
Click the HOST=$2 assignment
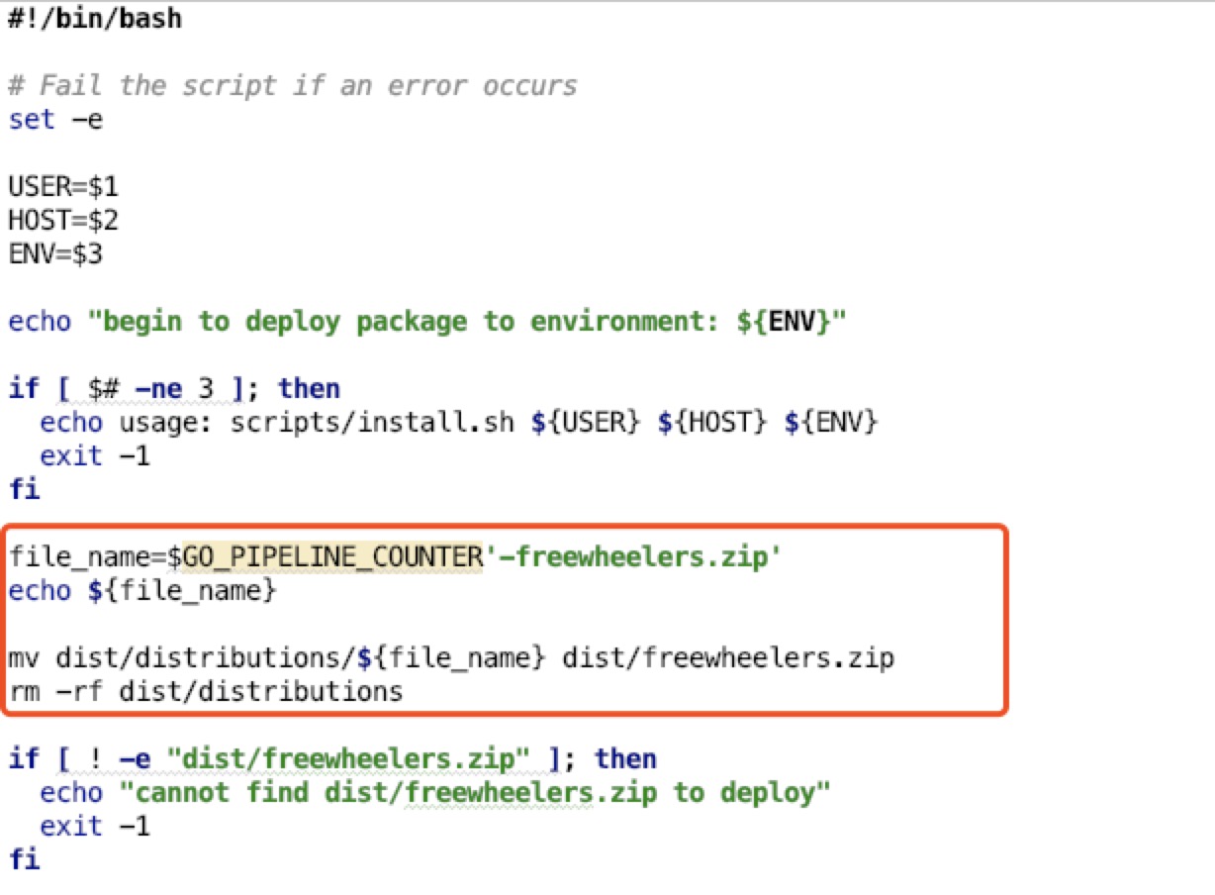click(63, 221)
